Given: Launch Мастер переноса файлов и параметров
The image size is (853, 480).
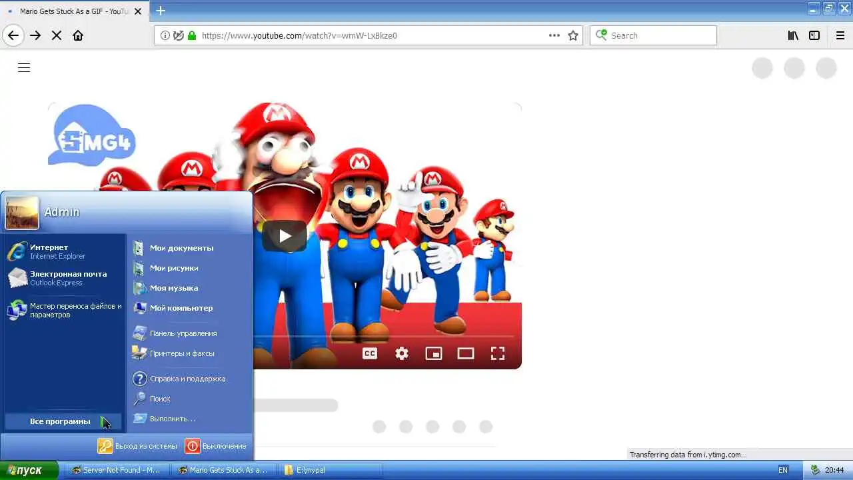Looking at the screenshot, I should 64,311.
